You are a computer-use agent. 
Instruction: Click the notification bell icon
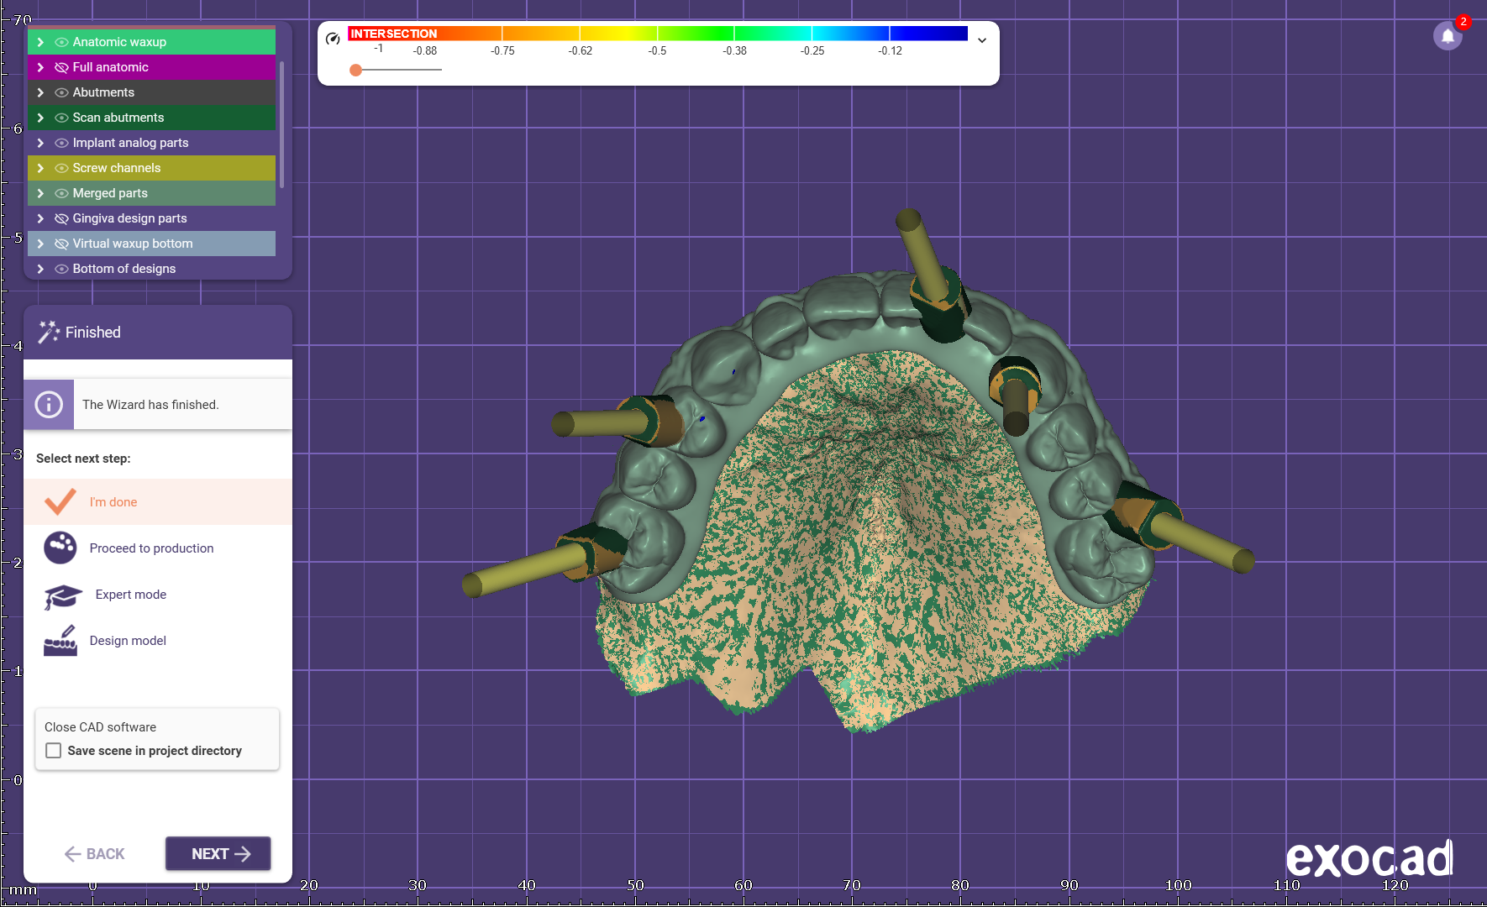[1447, 36]
